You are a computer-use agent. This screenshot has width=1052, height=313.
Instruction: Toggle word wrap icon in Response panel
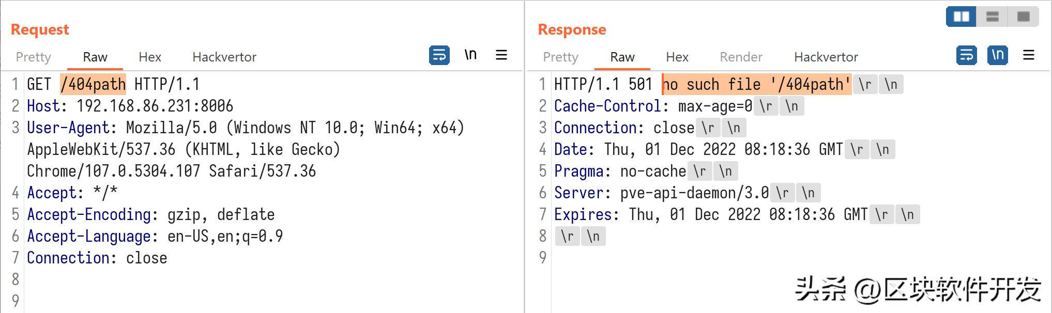click(x=966, y=55)
